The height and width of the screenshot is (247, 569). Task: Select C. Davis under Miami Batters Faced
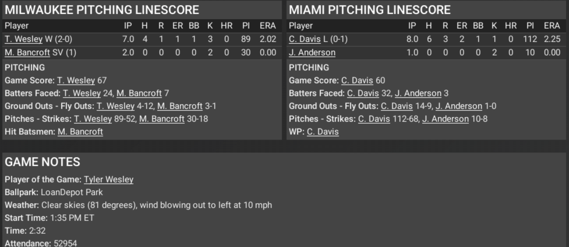point(363,93)
